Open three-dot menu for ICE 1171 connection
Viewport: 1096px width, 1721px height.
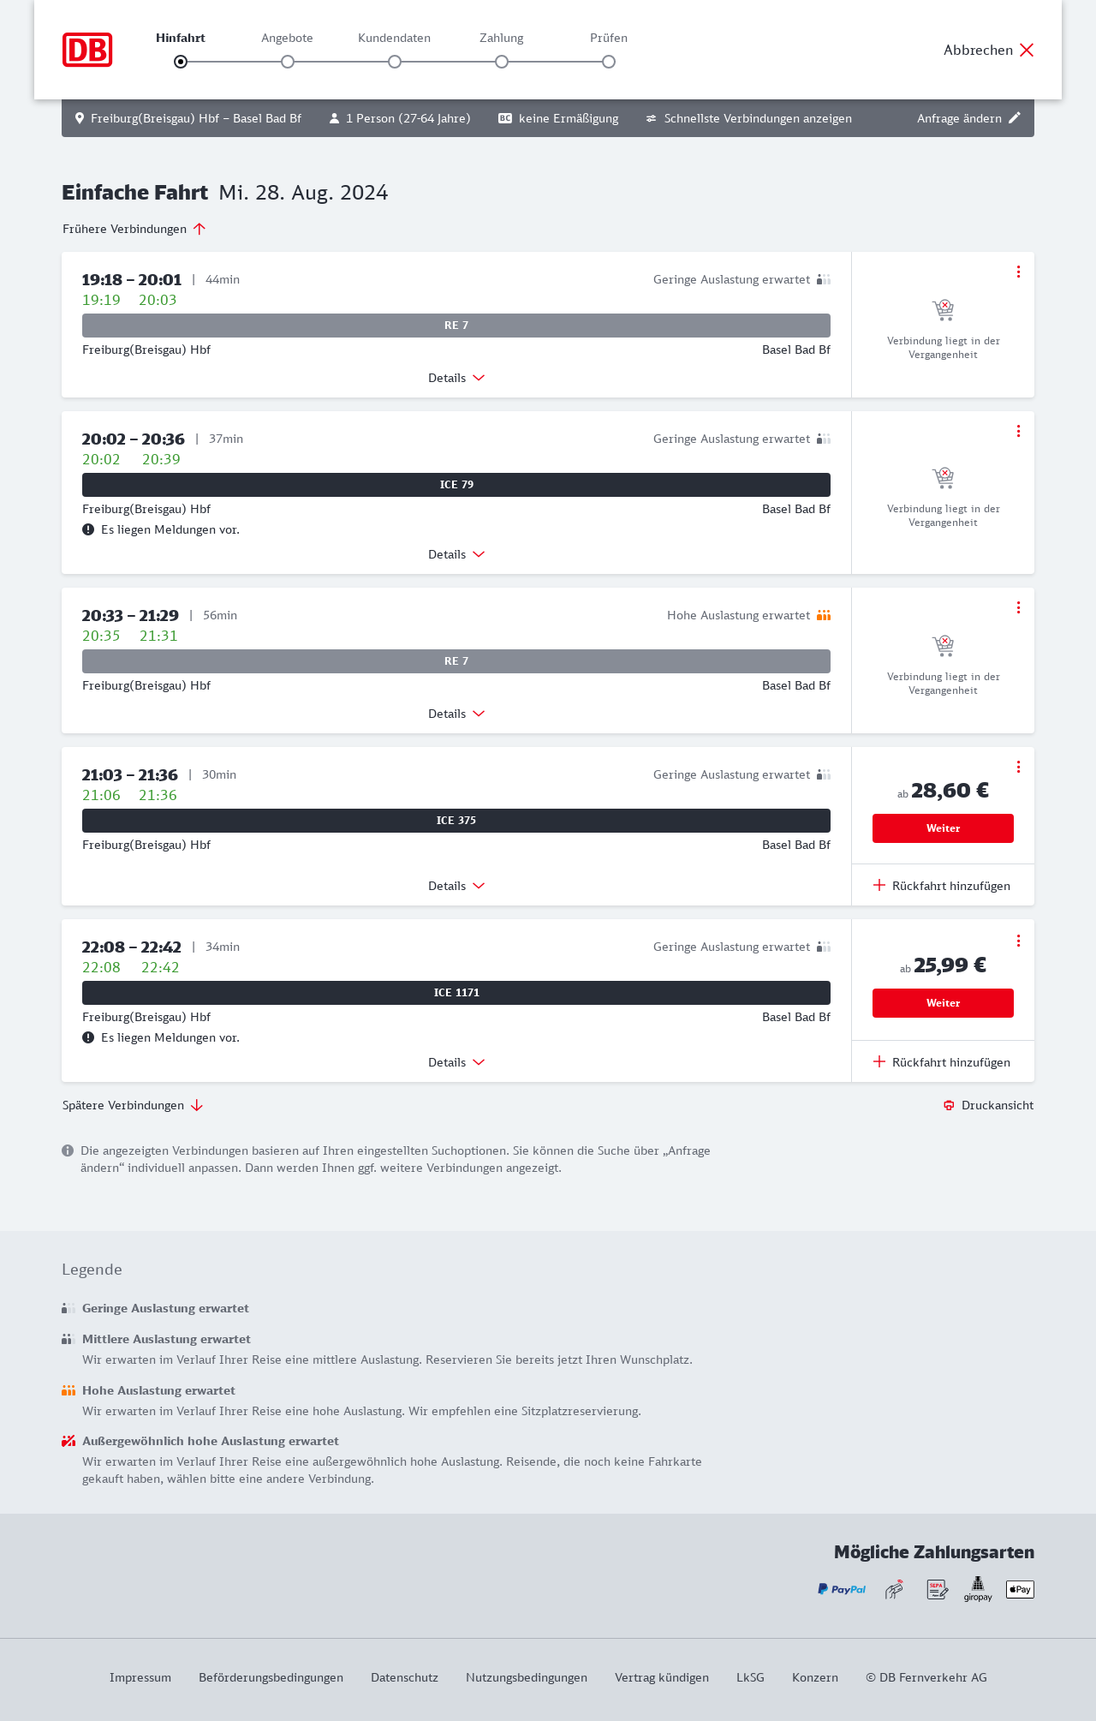click(1018, 941)
